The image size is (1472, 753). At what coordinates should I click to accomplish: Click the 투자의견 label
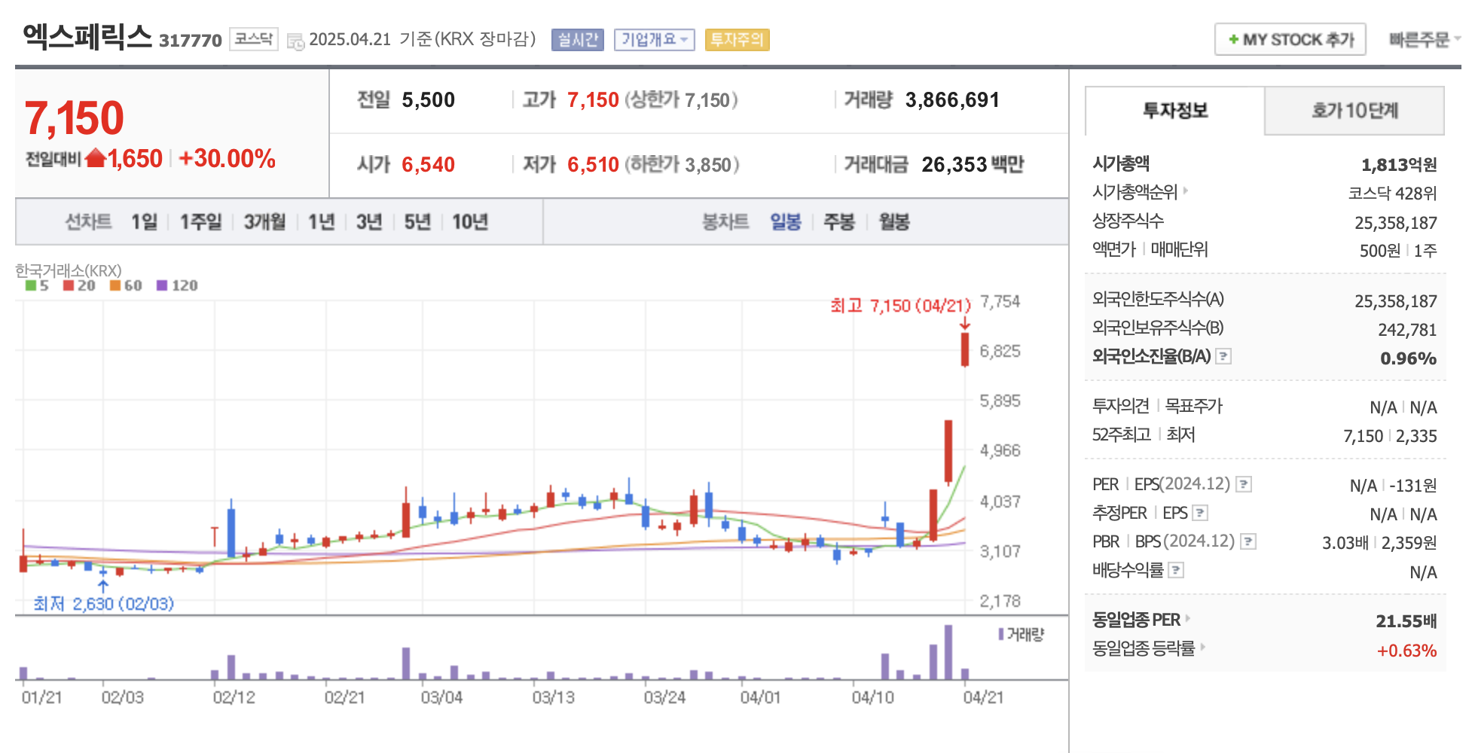pyautogui.click(x=1120, y=406)
